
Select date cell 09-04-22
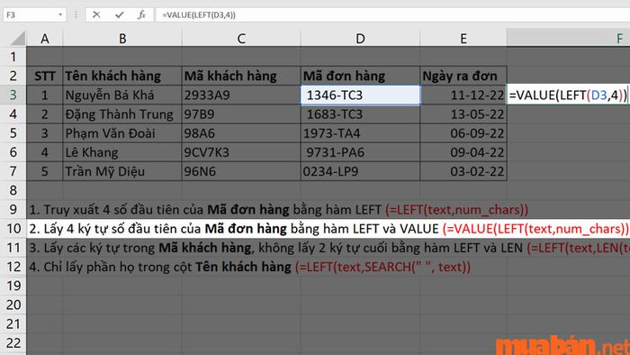click(463, 152)
